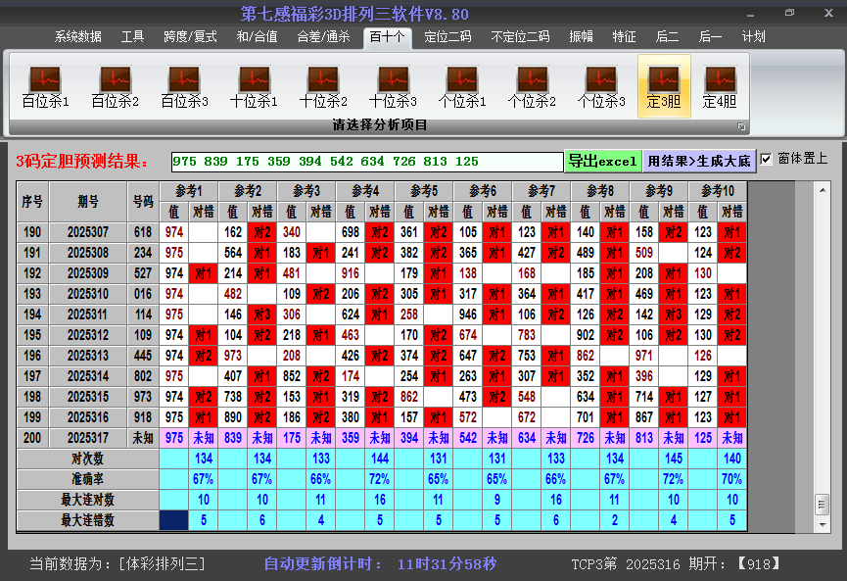Select the 百位杀1 analysis icon
Viewport: 847px width, 581px height.
(x=45, y=86)
